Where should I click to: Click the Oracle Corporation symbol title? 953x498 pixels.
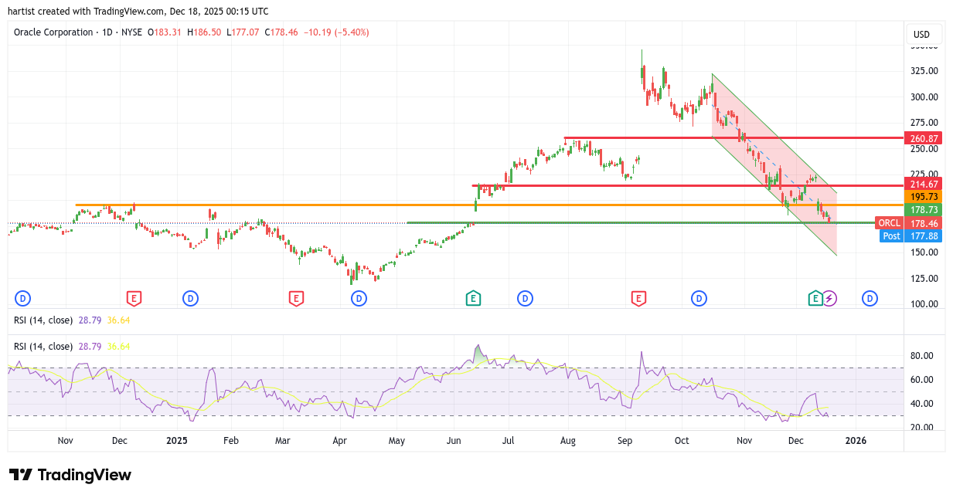[53, 32]
